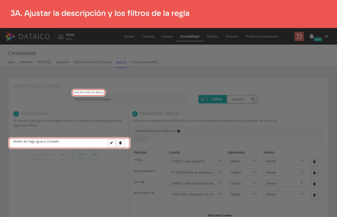Open the Acme home icon
This screenshot has width=337, height=217.
pos(61,36)
